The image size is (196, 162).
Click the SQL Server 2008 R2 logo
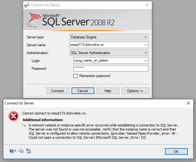coord(71,20)
